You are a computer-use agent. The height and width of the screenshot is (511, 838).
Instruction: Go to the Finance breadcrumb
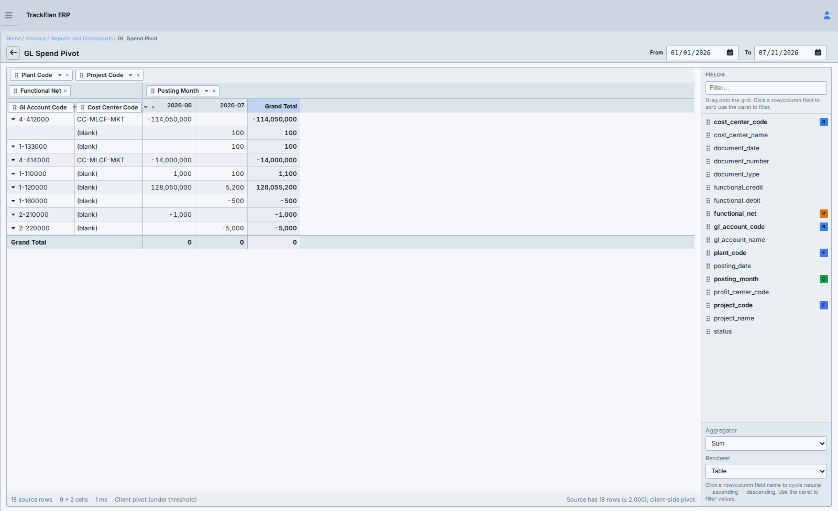click(36, 39)
